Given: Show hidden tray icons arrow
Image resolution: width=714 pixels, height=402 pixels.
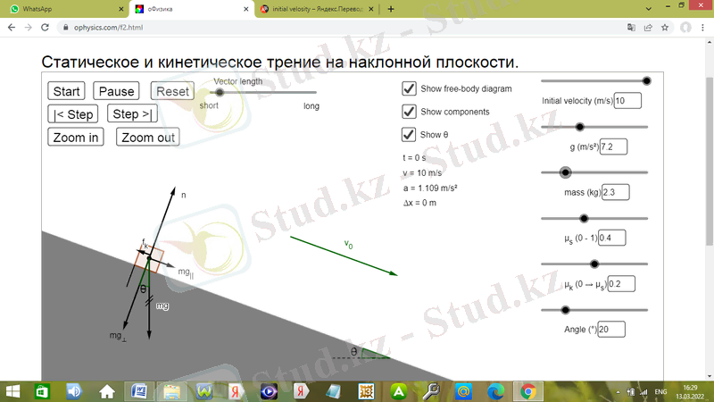Looking at the screenshot, I should [618, 392].
